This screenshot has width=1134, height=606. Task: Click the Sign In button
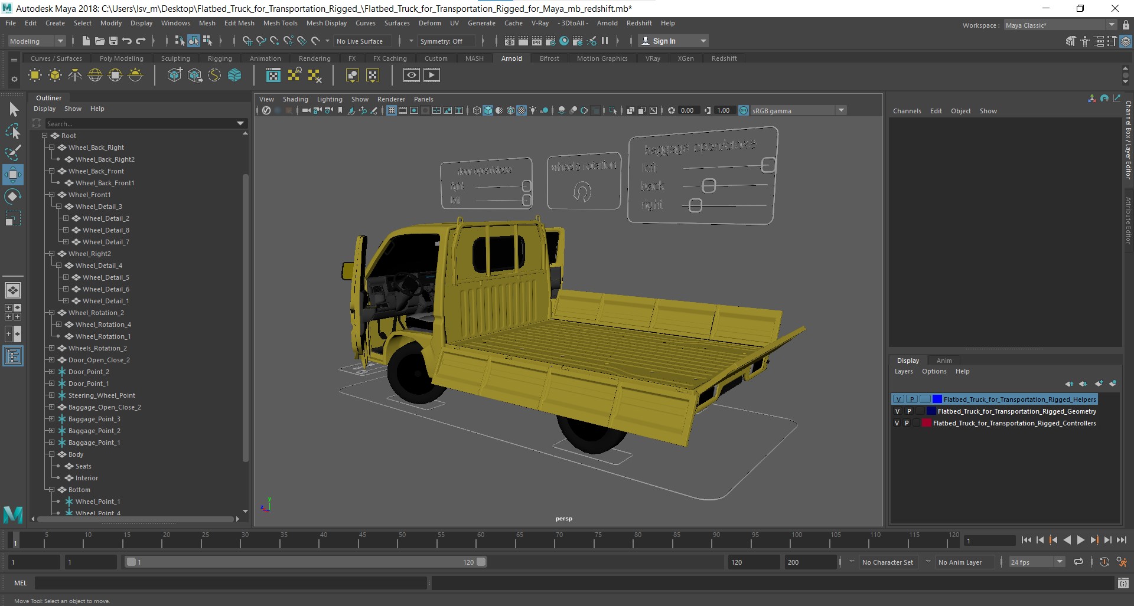(x=673, y=41)
